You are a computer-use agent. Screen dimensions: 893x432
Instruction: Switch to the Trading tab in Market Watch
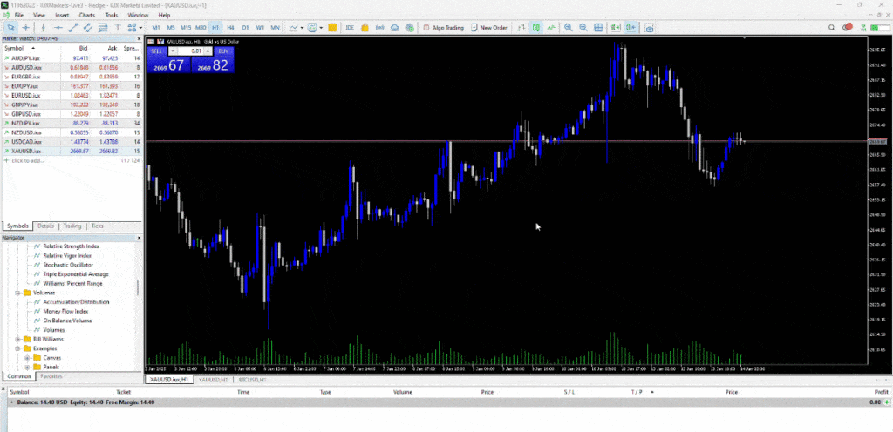[72, 226]
